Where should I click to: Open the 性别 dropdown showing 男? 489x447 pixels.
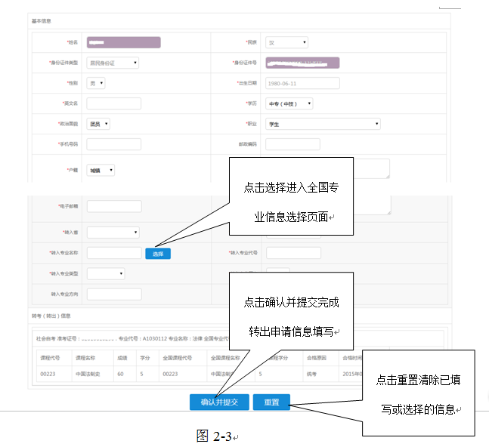(96, 84)
